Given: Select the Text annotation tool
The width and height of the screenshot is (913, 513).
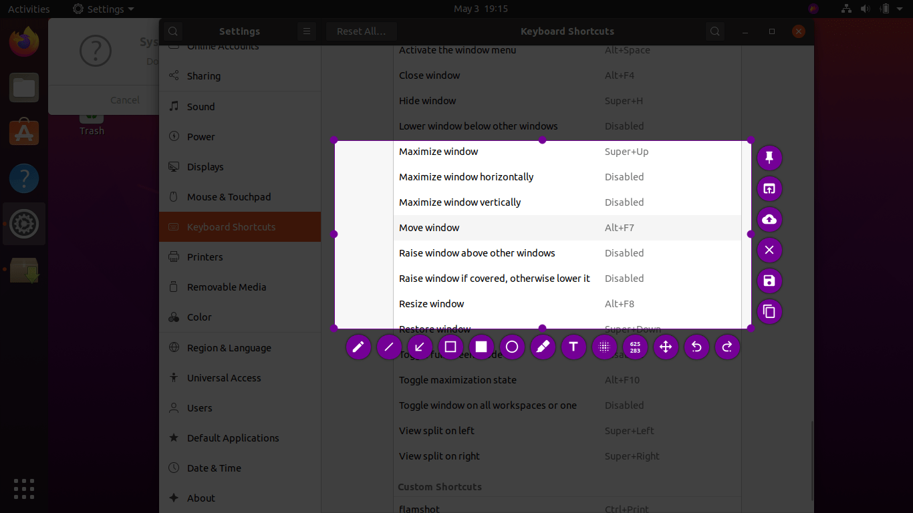Looking at the screenshot, I should 573,347.
